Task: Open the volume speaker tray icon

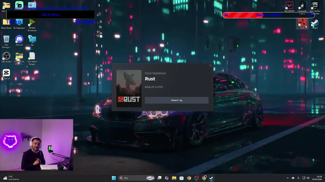Action: click(x=308, y=178)
